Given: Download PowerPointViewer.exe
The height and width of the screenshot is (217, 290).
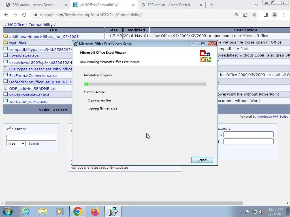Looking at the screenshot, I should pyautogui.click(x=29, y=95).
